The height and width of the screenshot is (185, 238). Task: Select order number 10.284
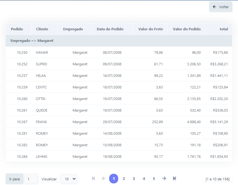[x=22, y=157]
